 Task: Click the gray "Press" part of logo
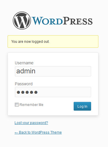click(78, 21)
